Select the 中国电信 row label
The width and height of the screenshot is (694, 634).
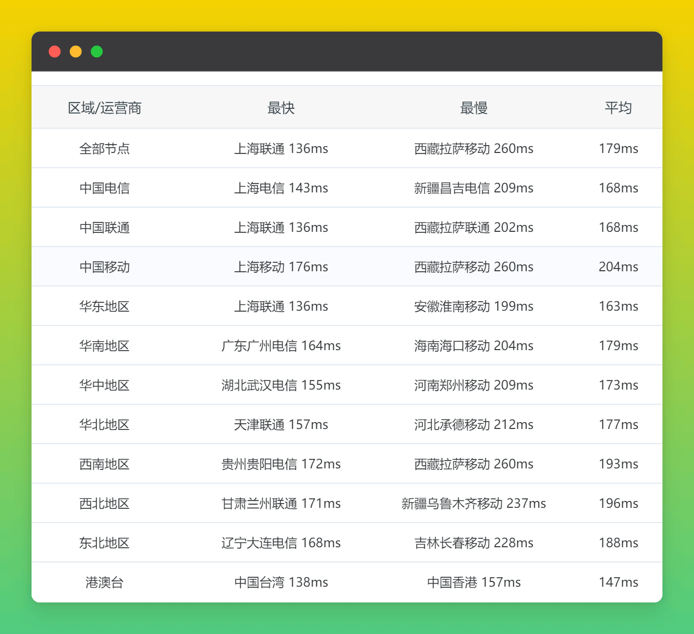pos(105,188)
